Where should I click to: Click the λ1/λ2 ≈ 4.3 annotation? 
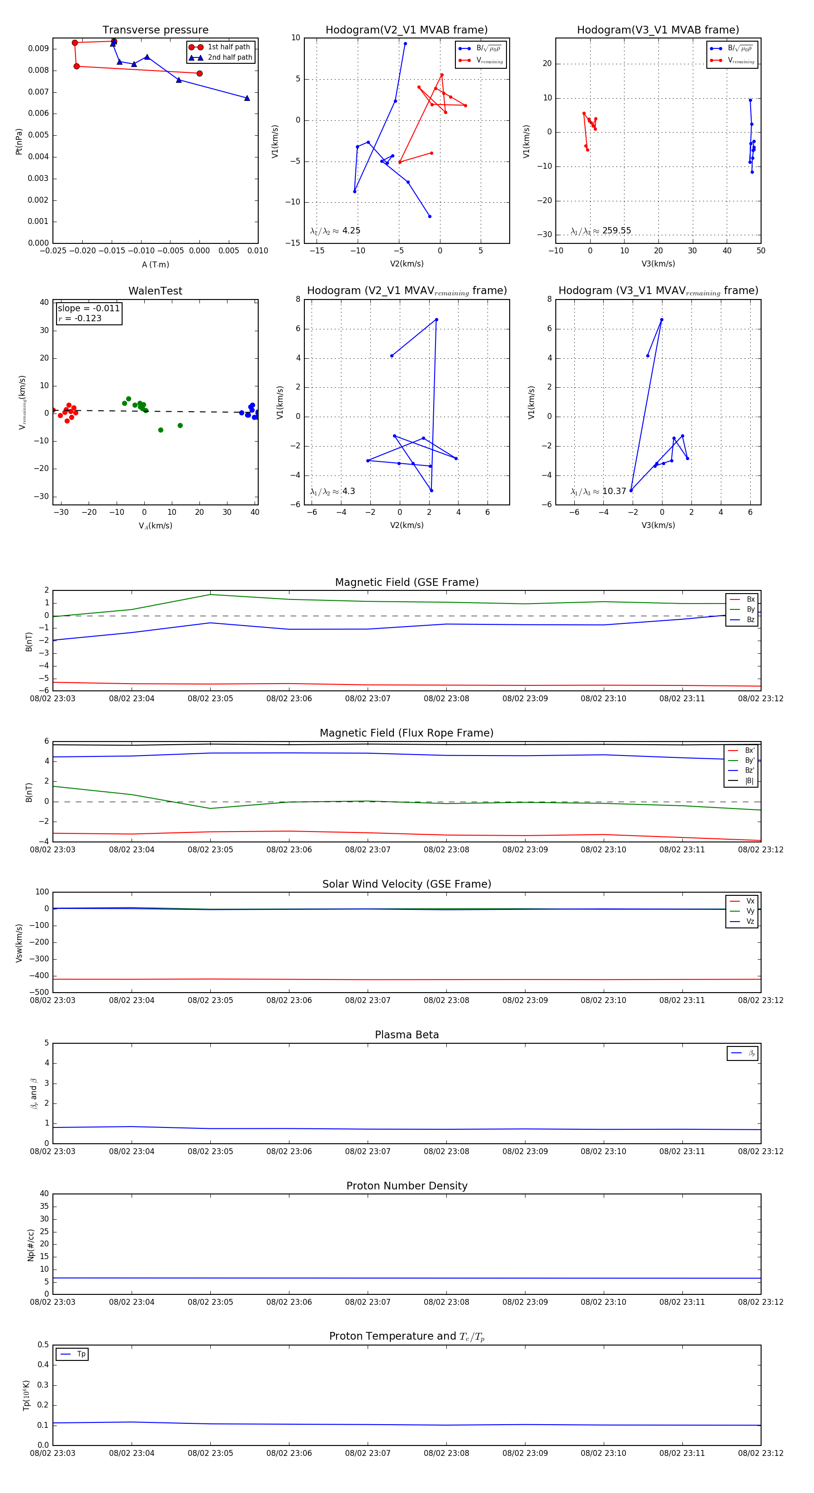click(x=332, y=491)
